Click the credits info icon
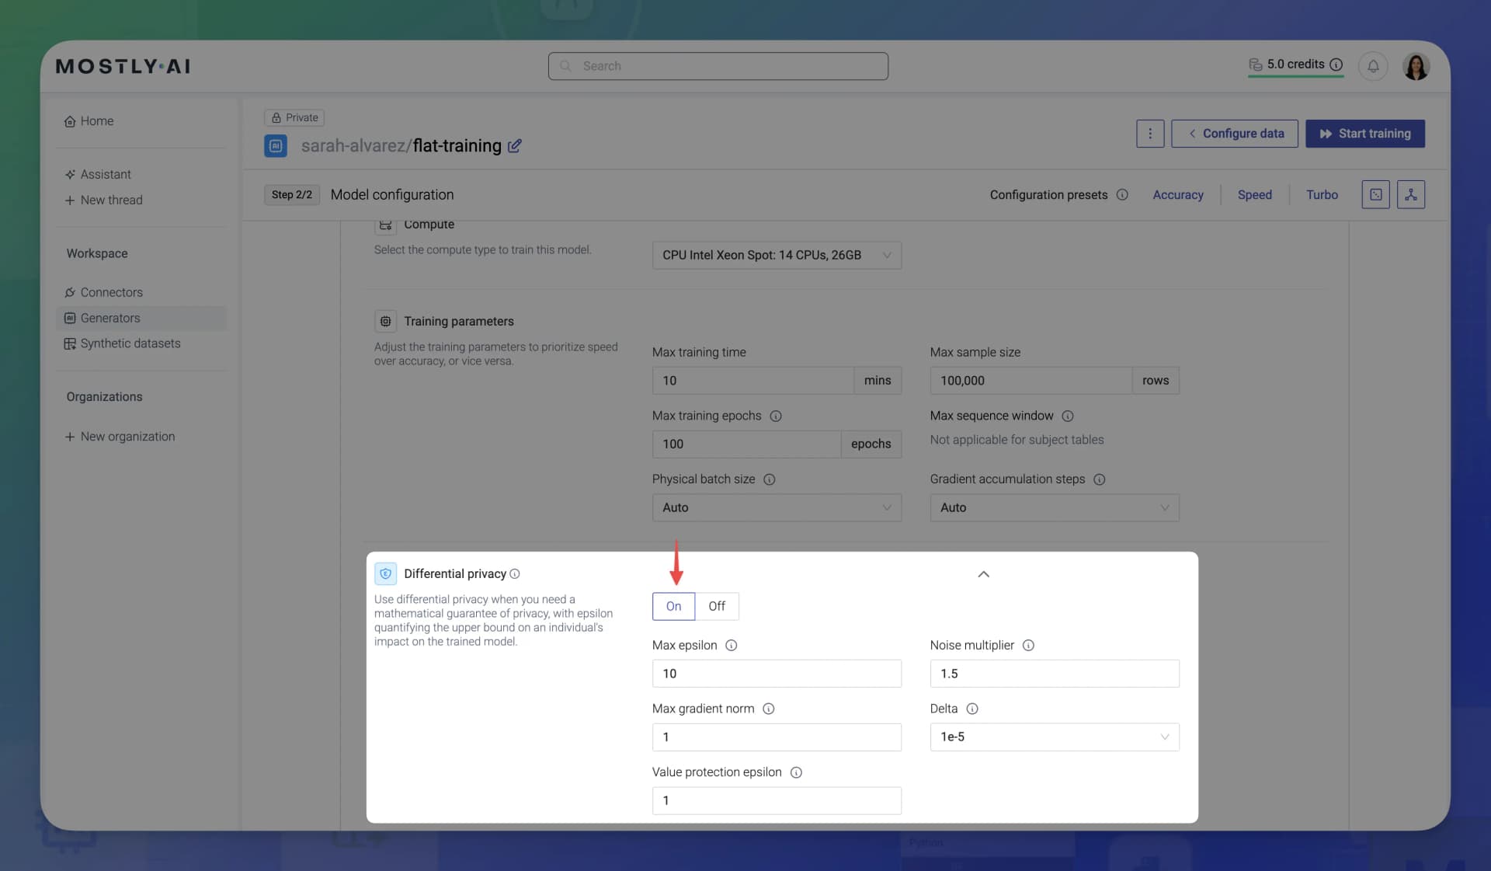The image size is (1491, 871). coord(1336,64)
